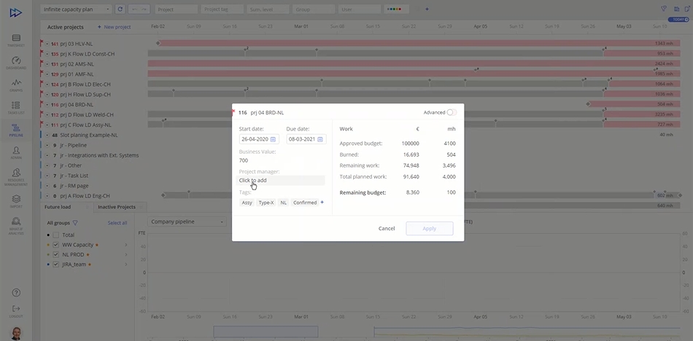The width and height of the screenshot is (693, 341).
Task: Click the due date calendar icon
Action: pos(320,139)
